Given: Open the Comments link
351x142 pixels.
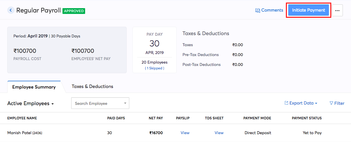Looking at the screenshot, I should click(x=272, y=10).
